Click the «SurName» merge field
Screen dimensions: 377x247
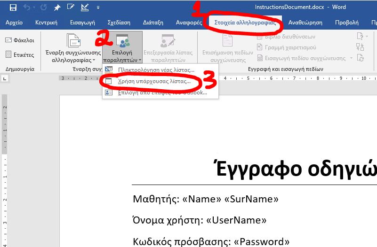click(x=251, y=199)
